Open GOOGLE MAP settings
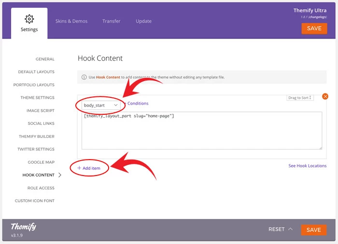The width and height of the screenshot is (338, 244). [x=41, y=162]
